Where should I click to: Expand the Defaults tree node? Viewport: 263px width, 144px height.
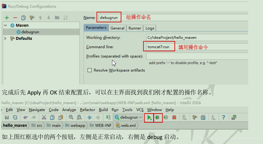tap(5, 38)
